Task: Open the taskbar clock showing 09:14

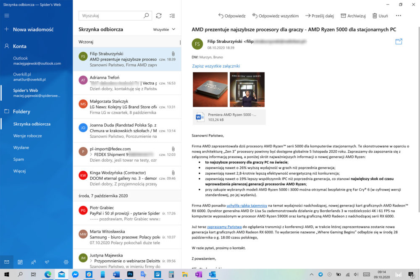Action: pos(382,275)
